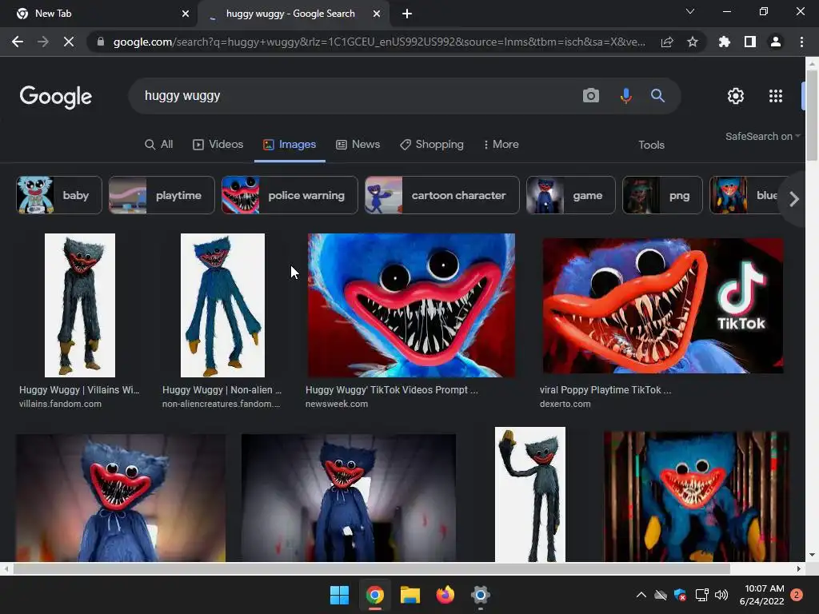The height and width of the screenshot is (614, 819).
Task: Open Google quick settings gear
Action: coord(736,96)
